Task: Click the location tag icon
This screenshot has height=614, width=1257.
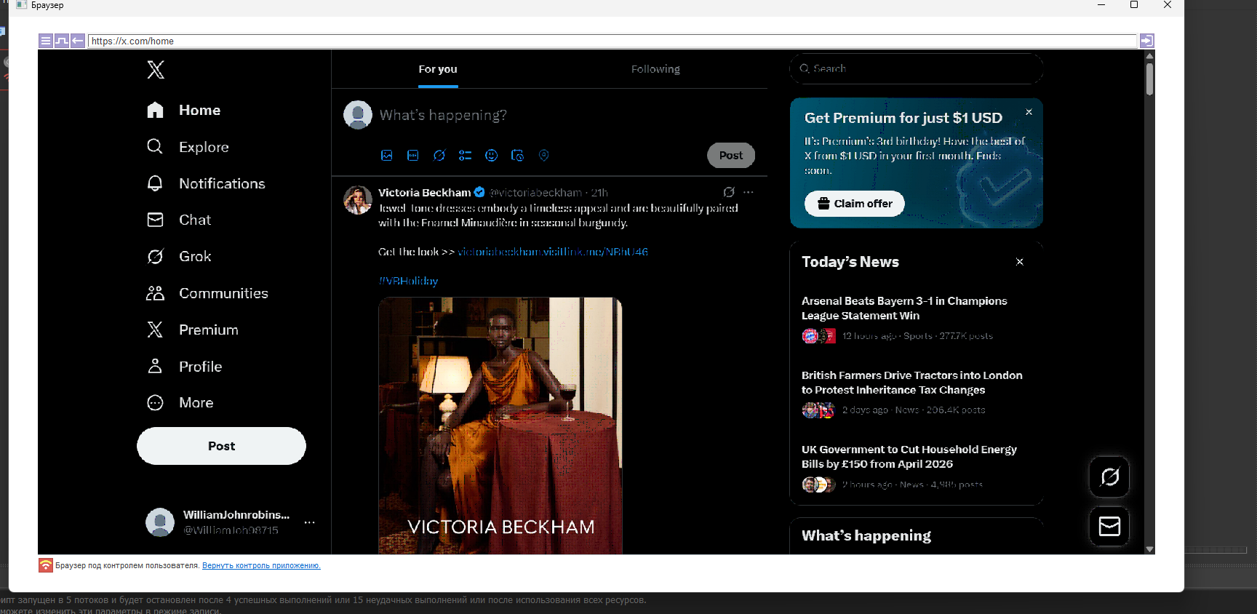Action: click(x=544, y=156)
